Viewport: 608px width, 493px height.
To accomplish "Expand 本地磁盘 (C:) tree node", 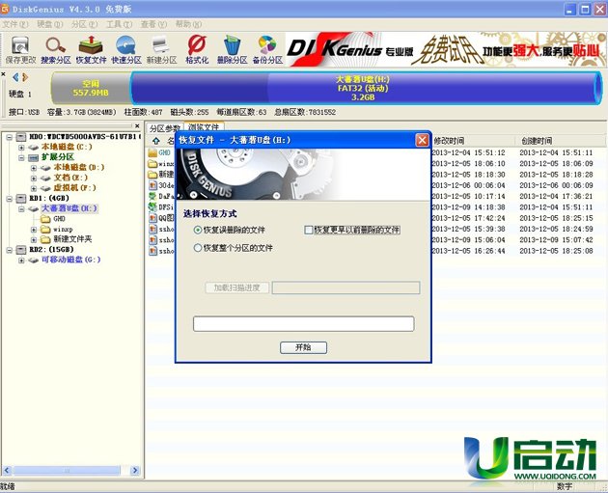I will click(21, 148).
